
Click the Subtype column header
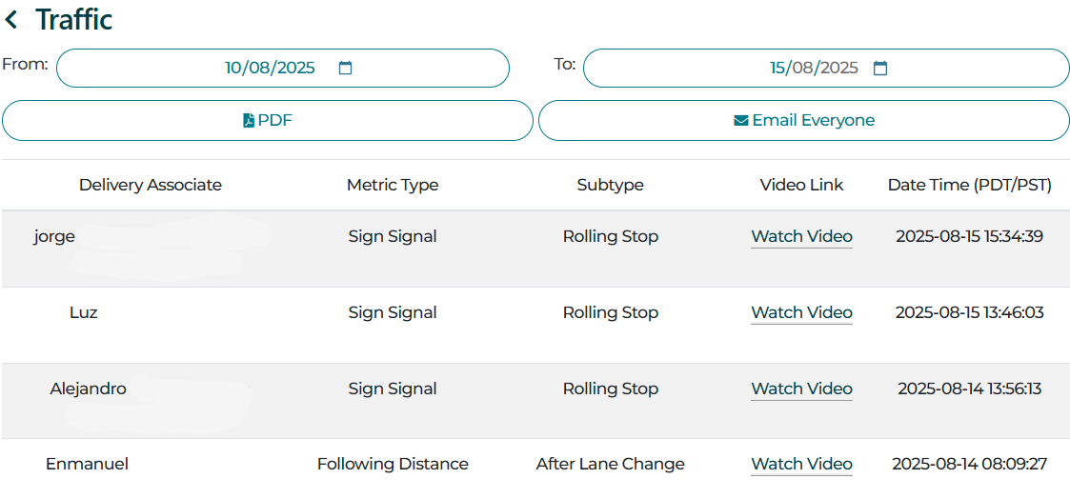tap(610, 185)
